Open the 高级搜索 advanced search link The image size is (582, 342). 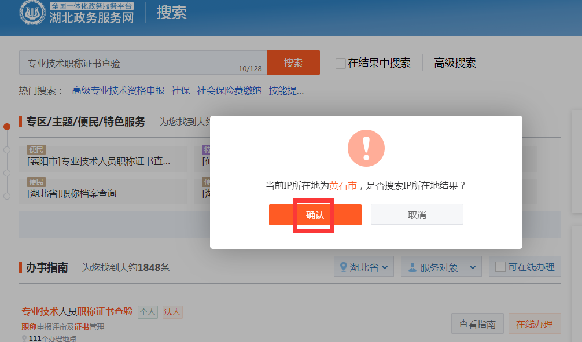coord(455,63)
